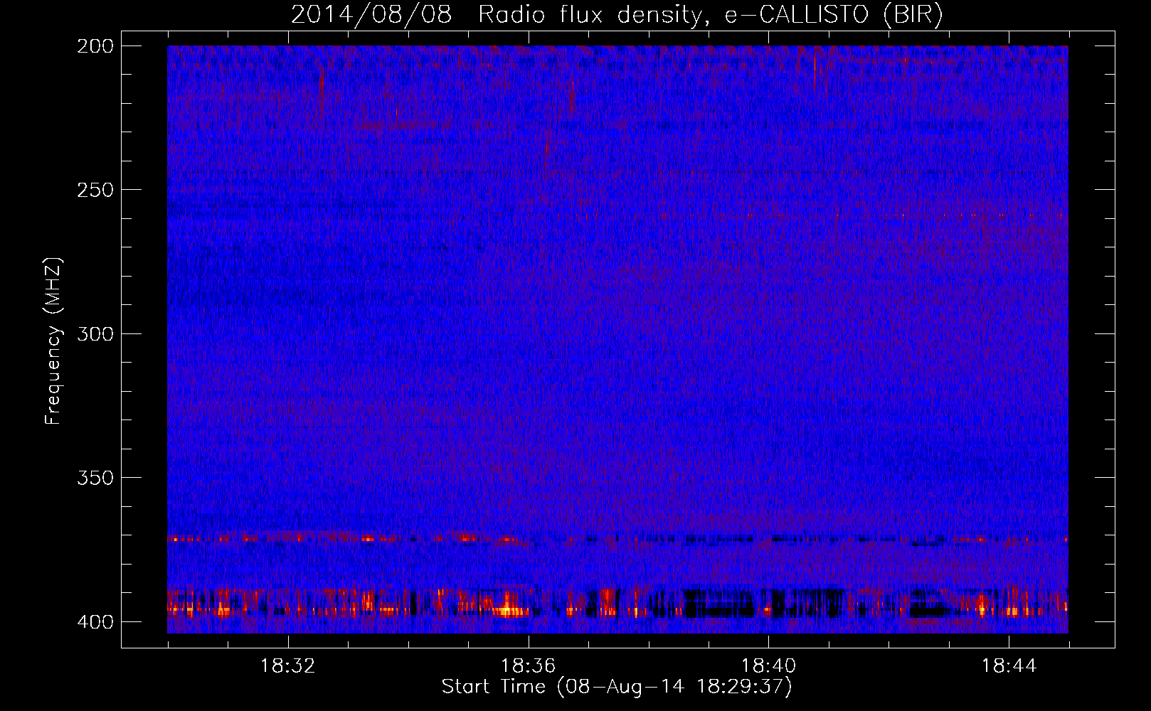Viewport: 1151px width, 711px height.
Task: Click the 'Start Time (08-Aug-14 18:29:37)' label
Action: (617, 687)
